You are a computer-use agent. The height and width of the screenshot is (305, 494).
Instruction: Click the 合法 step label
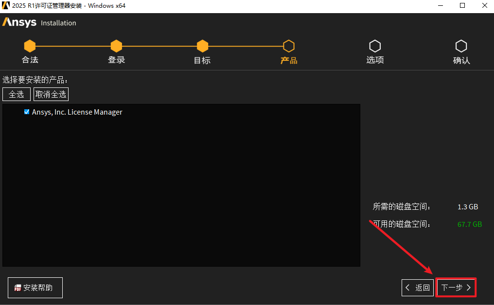pos(30,60)
